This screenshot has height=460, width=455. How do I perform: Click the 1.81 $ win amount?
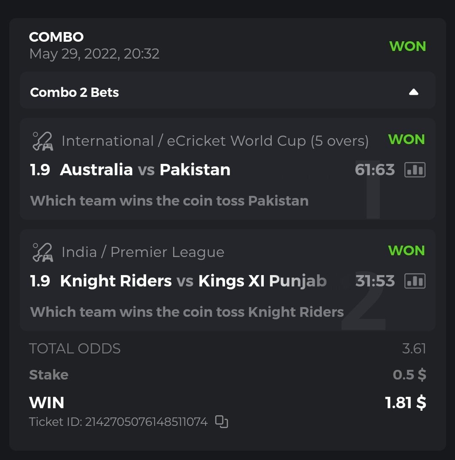(x=405, y=403)
